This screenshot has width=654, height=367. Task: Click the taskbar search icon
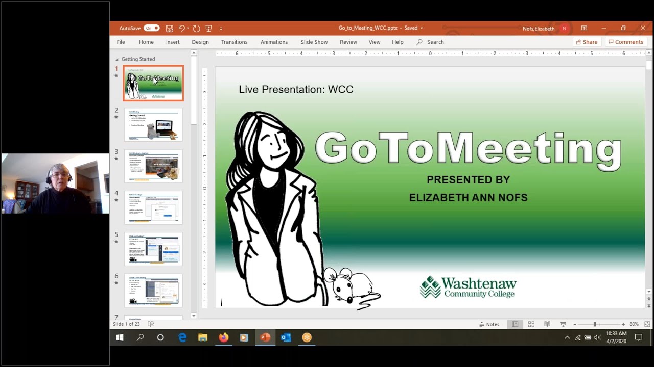[x=140, y=337]
